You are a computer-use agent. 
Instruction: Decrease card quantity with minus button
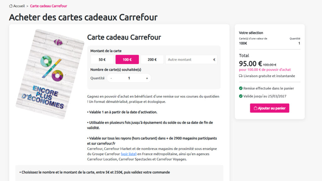pos(111,78)
